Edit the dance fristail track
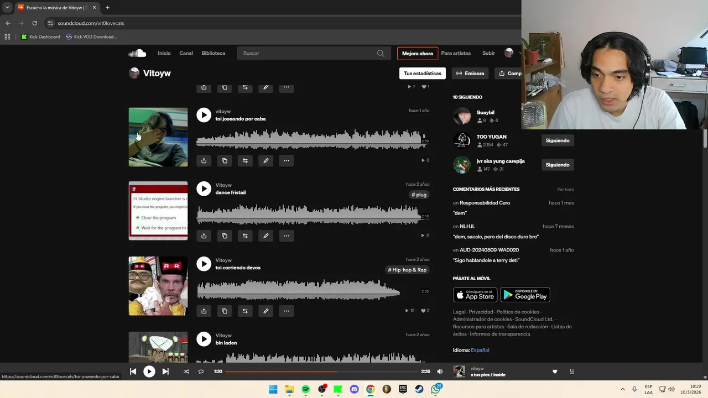The height and width of the screenshot is (398, 708). (266, 235)
